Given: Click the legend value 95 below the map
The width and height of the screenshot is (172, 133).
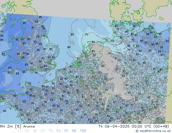Looking at the screenshot, I should [66, 131].
